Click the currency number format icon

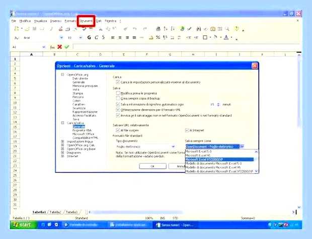click(x=151, y=37)
